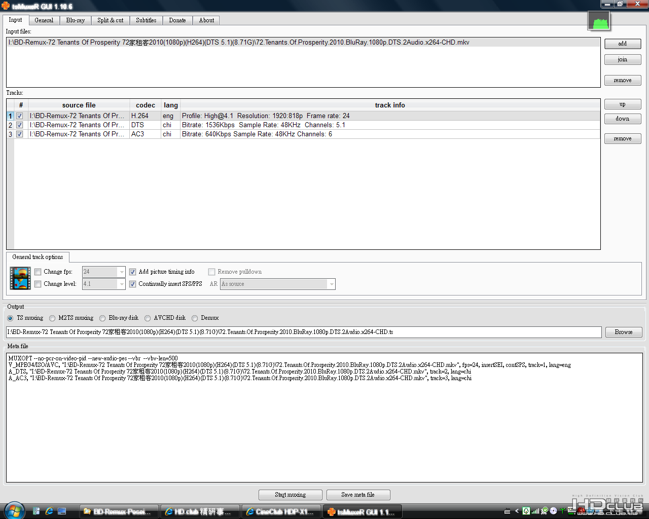Click tsMuxeR GUI taskbar button
The height and width of the screenshot is (519, 649).
[363, 511]
